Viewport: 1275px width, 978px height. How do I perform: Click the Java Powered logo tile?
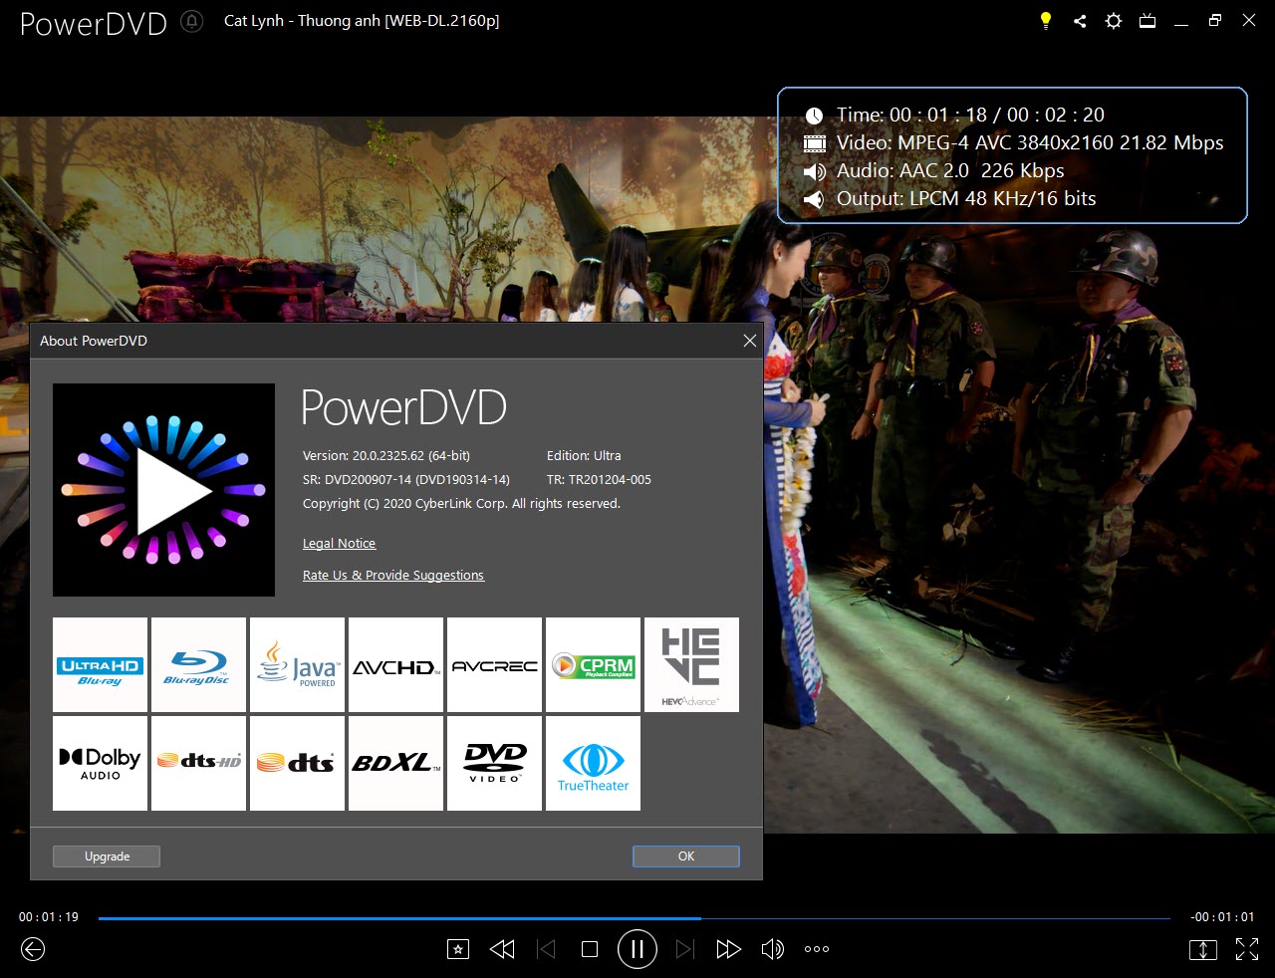tap(297, 664)
